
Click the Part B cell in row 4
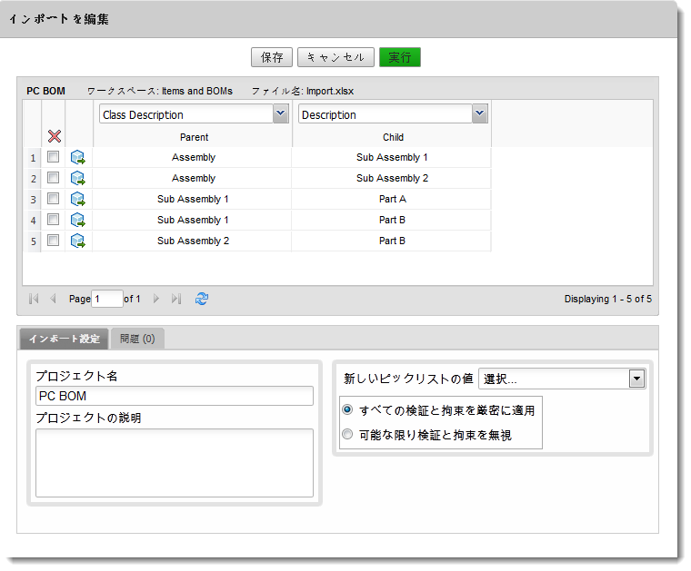click(392, 220)
